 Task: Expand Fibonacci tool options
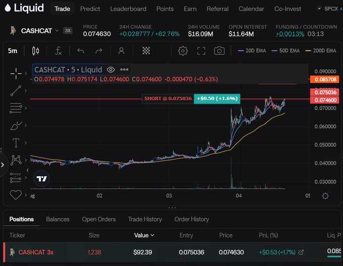[26, 108]
